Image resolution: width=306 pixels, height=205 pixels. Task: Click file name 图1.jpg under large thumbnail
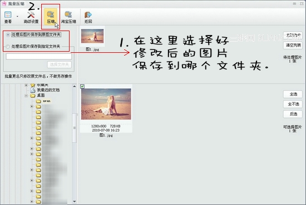pos(106,135)
